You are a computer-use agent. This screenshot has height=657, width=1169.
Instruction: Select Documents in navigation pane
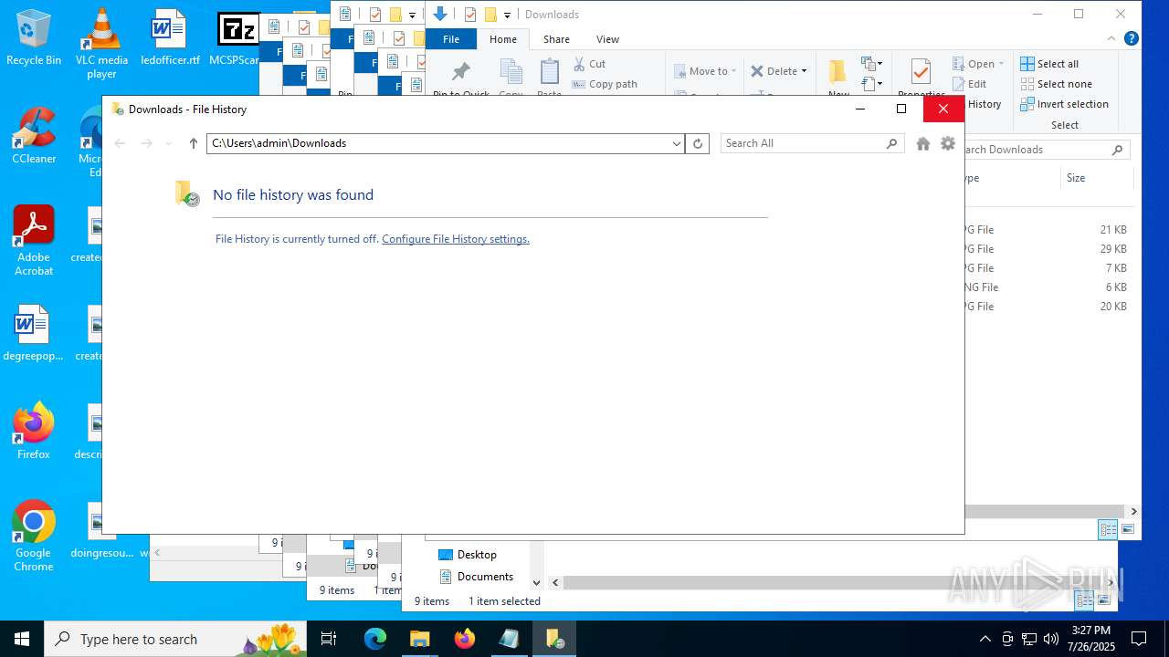(476, 577)
